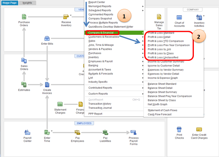
Task: Expand the Enter Time dropdown arrow
Action: coord(52,131)
